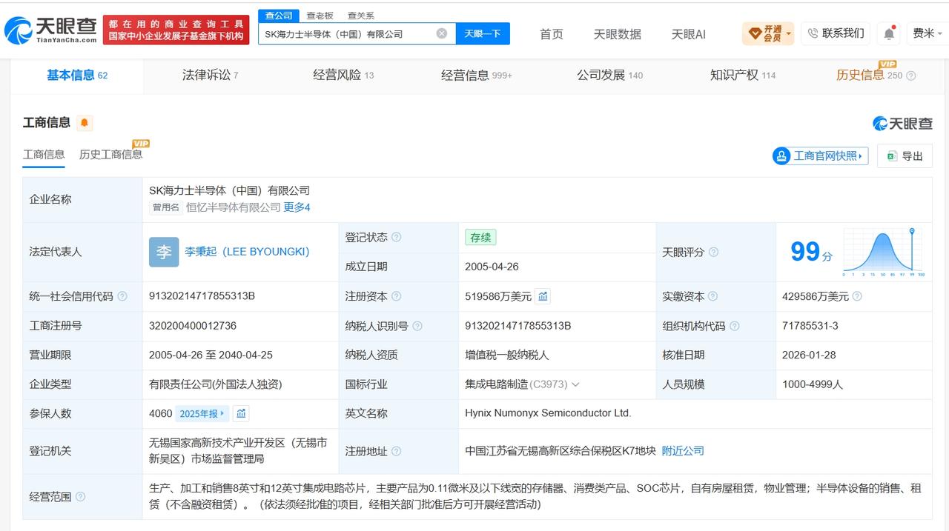
Task: Open the 公司发展 tab
Action: click(610, 75)
